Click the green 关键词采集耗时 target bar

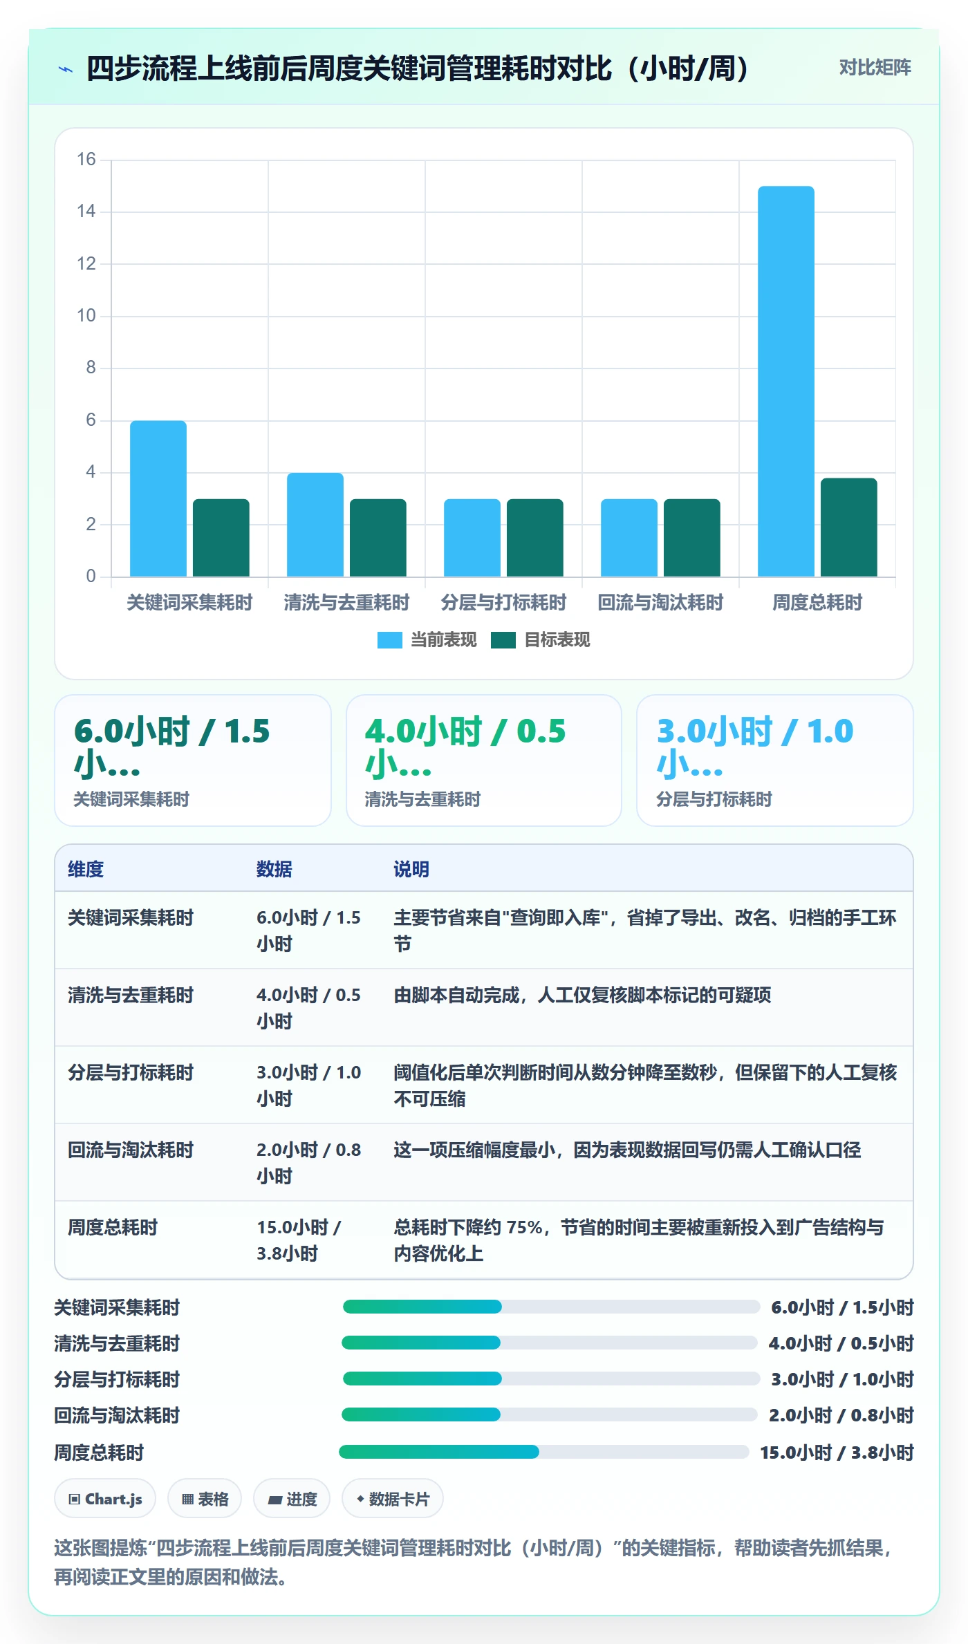[221, 538]
